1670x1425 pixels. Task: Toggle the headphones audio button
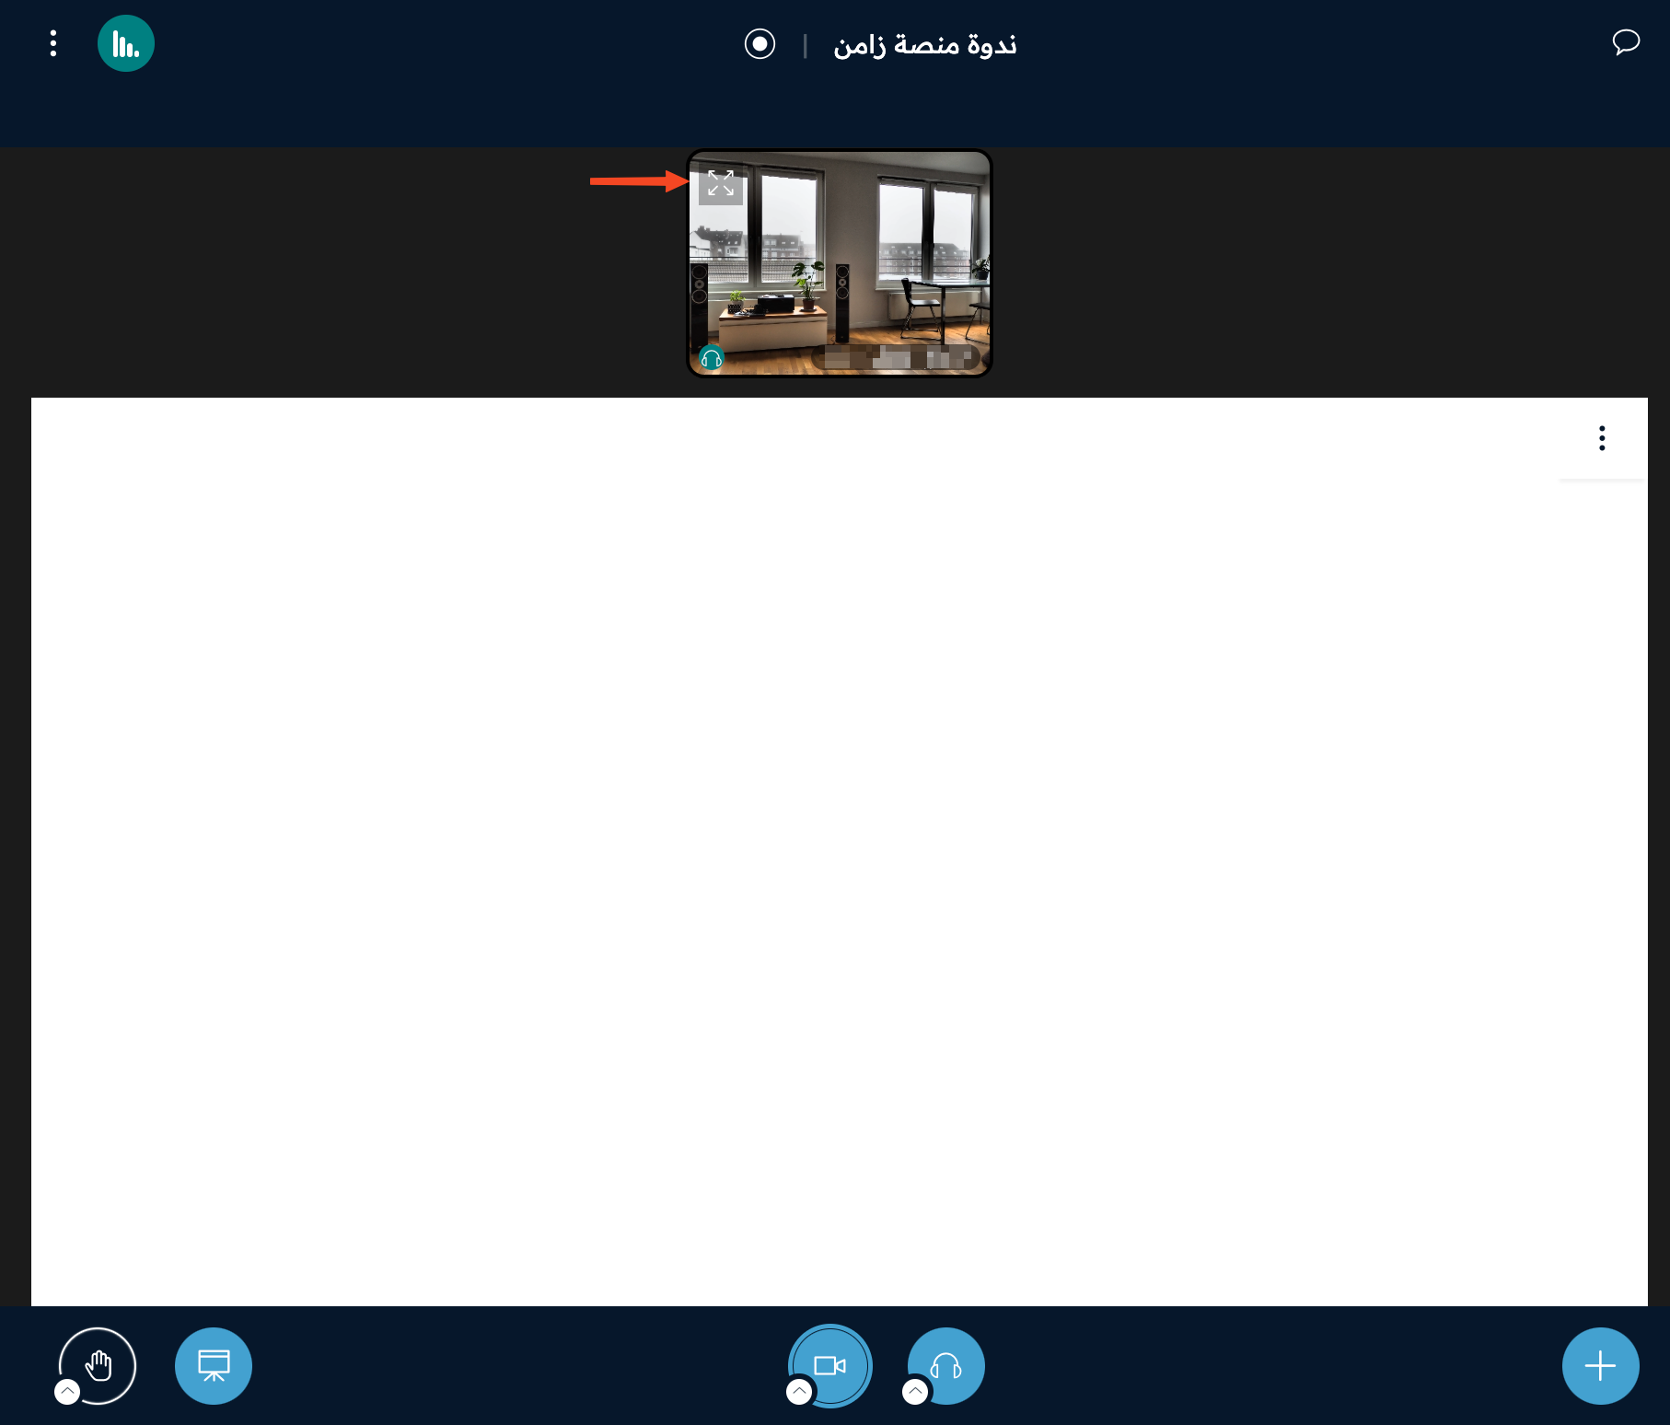[946, 1365]
